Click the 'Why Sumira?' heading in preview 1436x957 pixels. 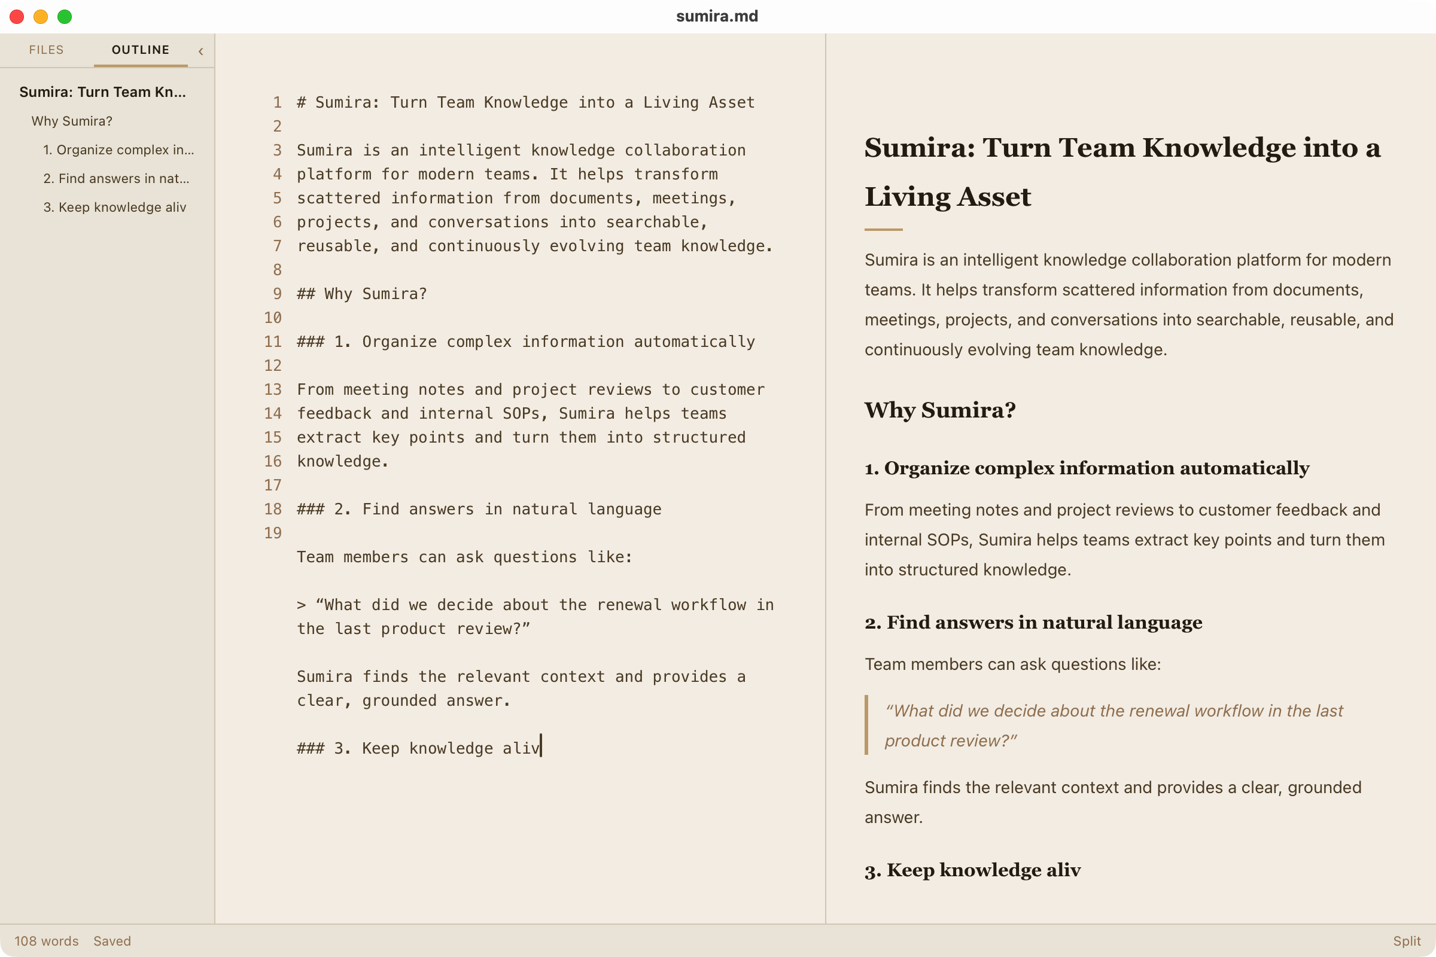(939, 410)
